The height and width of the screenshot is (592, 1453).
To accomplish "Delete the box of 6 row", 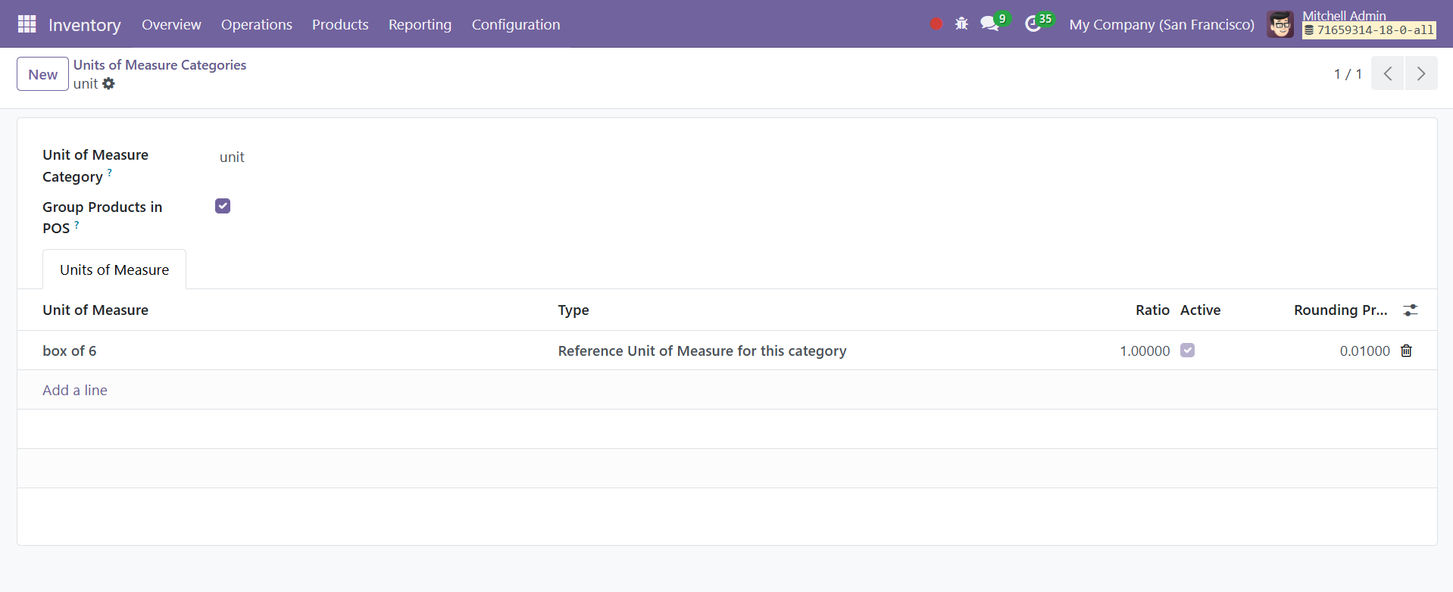I will click(x=1406, y=351).
